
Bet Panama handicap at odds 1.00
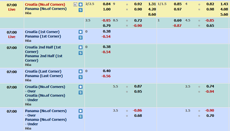pyautogui.click(x=107, y=9)
